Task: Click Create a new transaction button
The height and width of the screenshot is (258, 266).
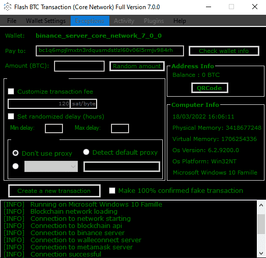Action: [54, 191]
